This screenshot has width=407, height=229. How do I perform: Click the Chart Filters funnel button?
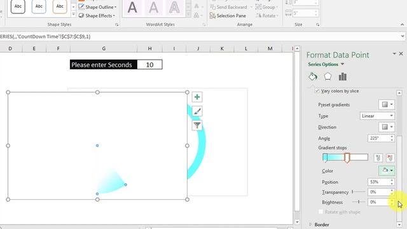197,125
